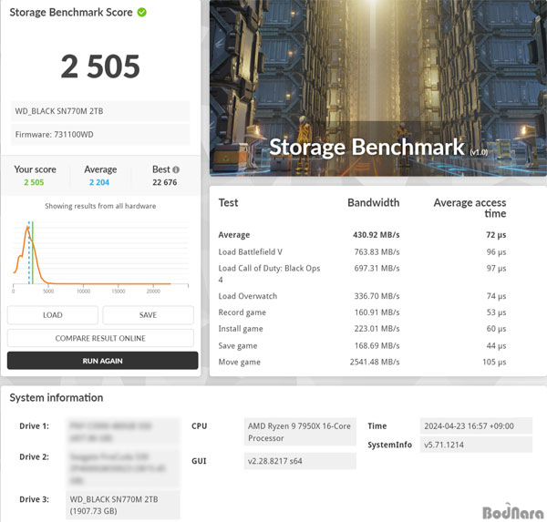Click Record game bandwidth 160.91 MB/s

tap(377, 312)
